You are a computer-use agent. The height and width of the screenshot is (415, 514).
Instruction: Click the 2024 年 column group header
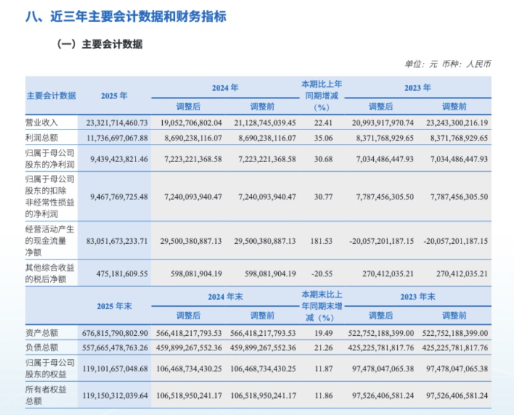[x=225, y=88]
